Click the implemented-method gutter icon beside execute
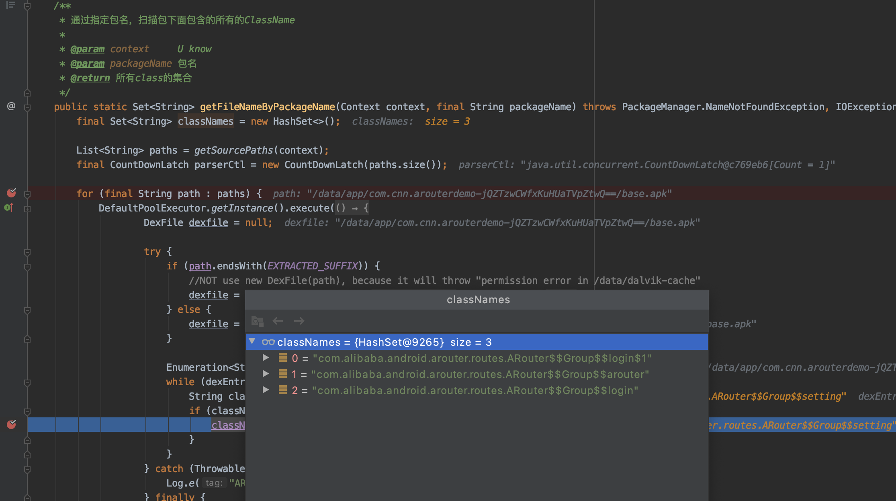This screenshot has width=896, height=501. coord(9,208)
